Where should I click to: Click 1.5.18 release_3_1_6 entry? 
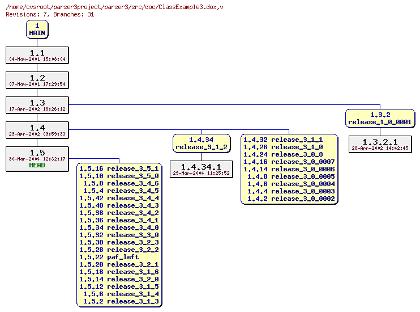(119, 272)
